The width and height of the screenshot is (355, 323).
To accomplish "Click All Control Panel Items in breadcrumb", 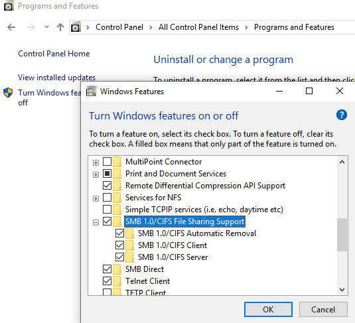I will [198, 27].
